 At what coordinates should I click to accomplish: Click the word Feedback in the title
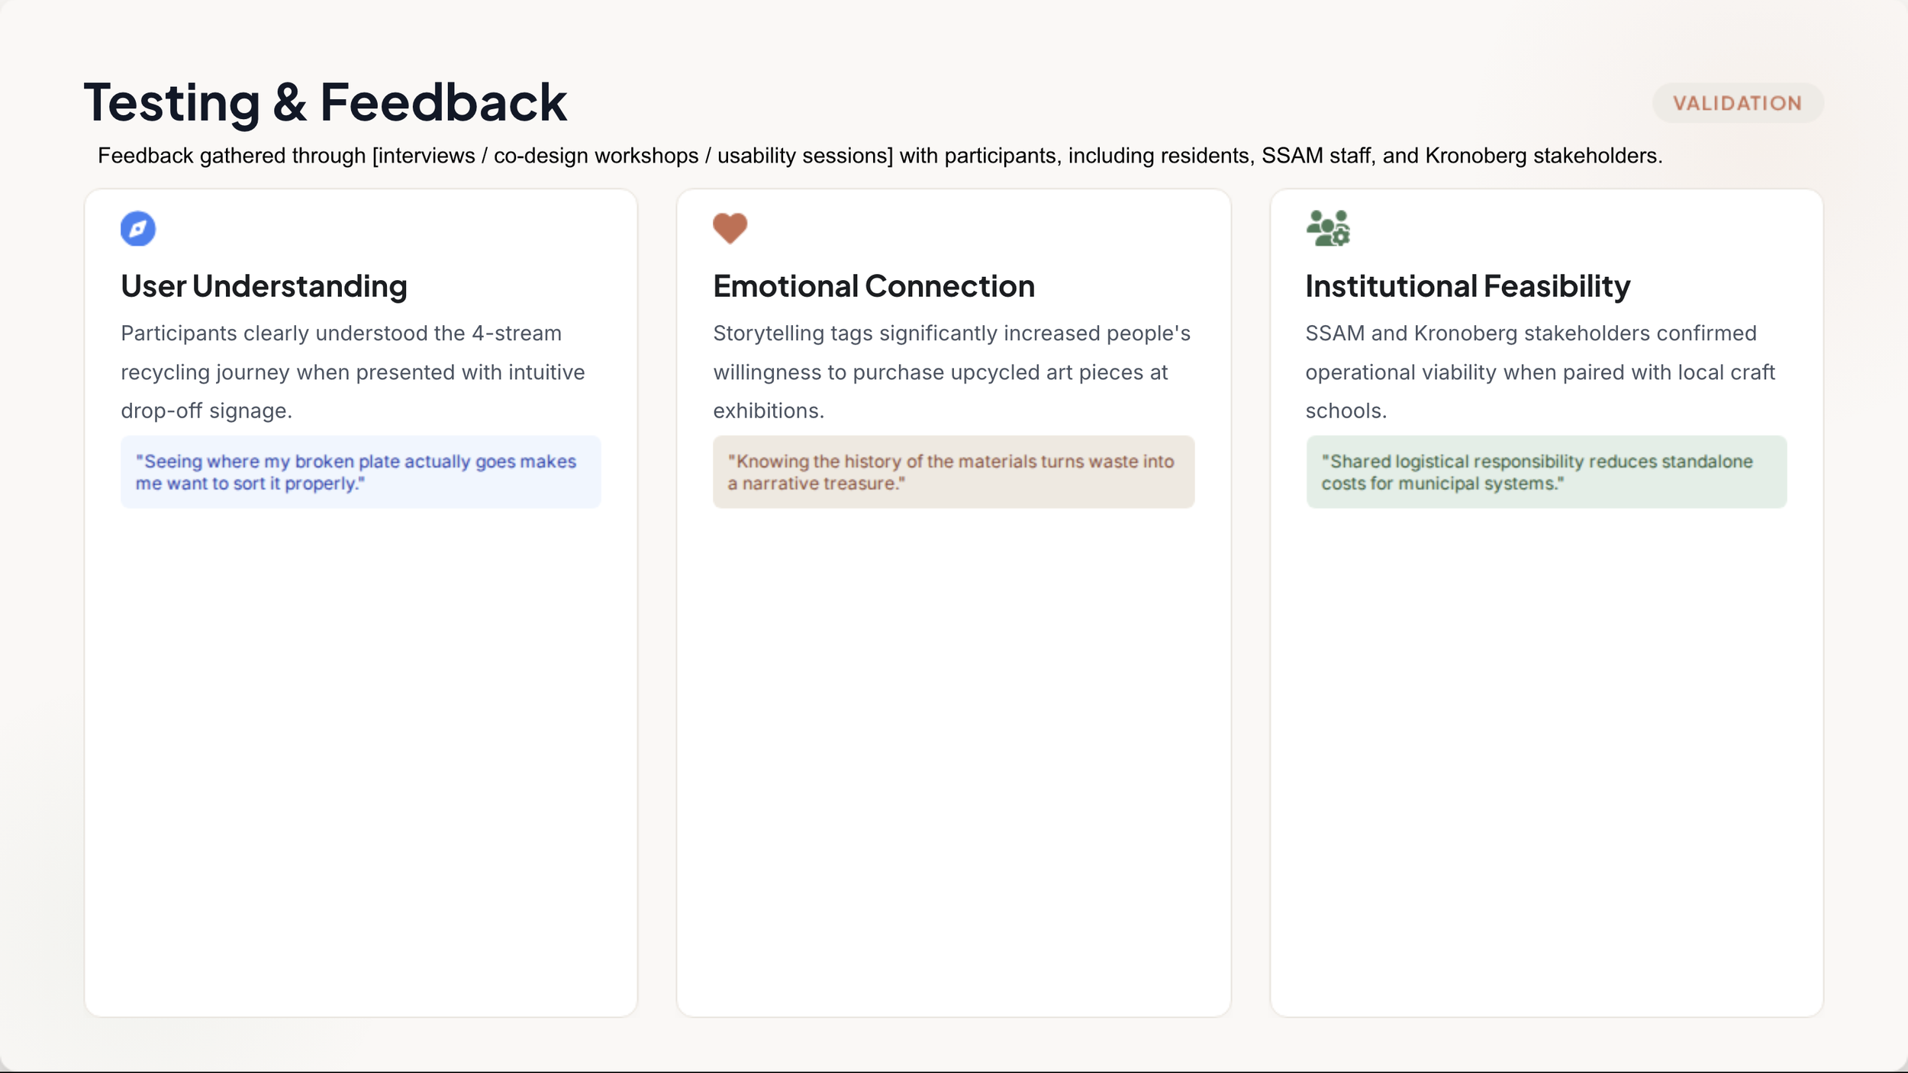pos(443,102)
